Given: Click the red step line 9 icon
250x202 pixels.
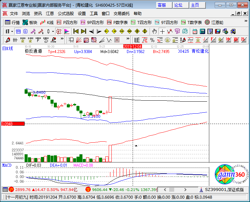Looking at the screenshot, I should pyautogui.click(x=41, y=31).
